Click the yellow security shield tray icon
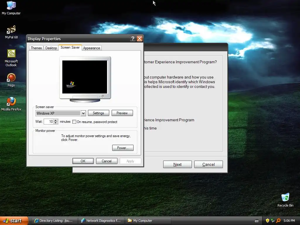Screen dimensions: 300x225 pos(267,221)
